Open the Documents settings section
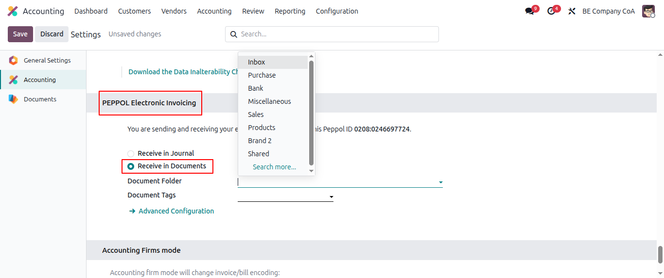The height and width of the screenshot is (278, 664). [x=43, y=99]
